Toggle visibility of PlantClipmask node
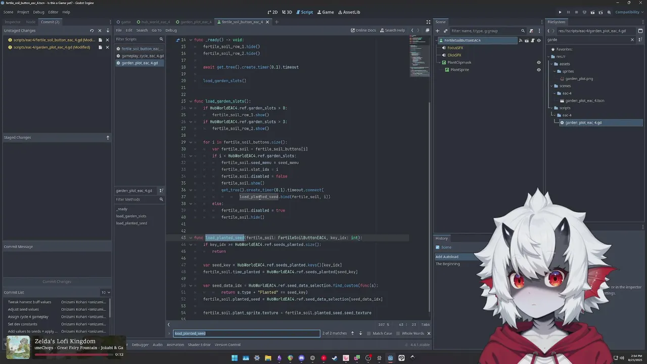The height and width of the screenshot is (364, 647). coord(539,63)
